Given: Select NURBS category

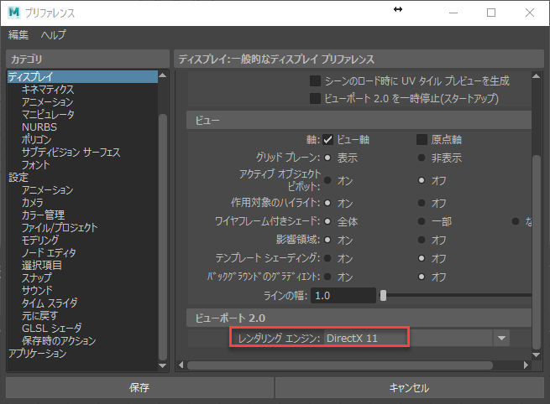Looking at the screenshot, I should (39, 127).
